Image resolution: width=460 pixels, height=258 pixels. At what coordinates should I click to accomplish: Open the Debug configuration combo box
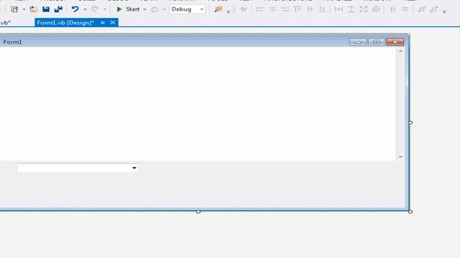(188, 9)
